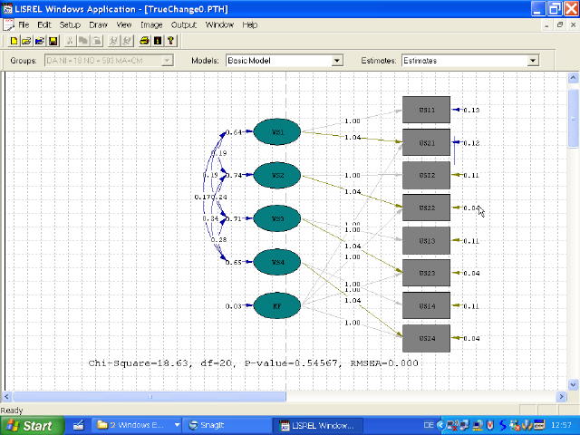Viewport: 580px width, 435px height.
Task: Click the Windows Start button
Action: 32,425
